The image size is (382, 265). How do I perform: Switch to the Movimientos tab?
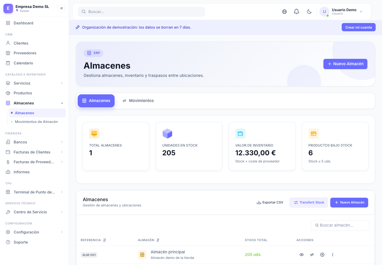[x=138, y=101]
